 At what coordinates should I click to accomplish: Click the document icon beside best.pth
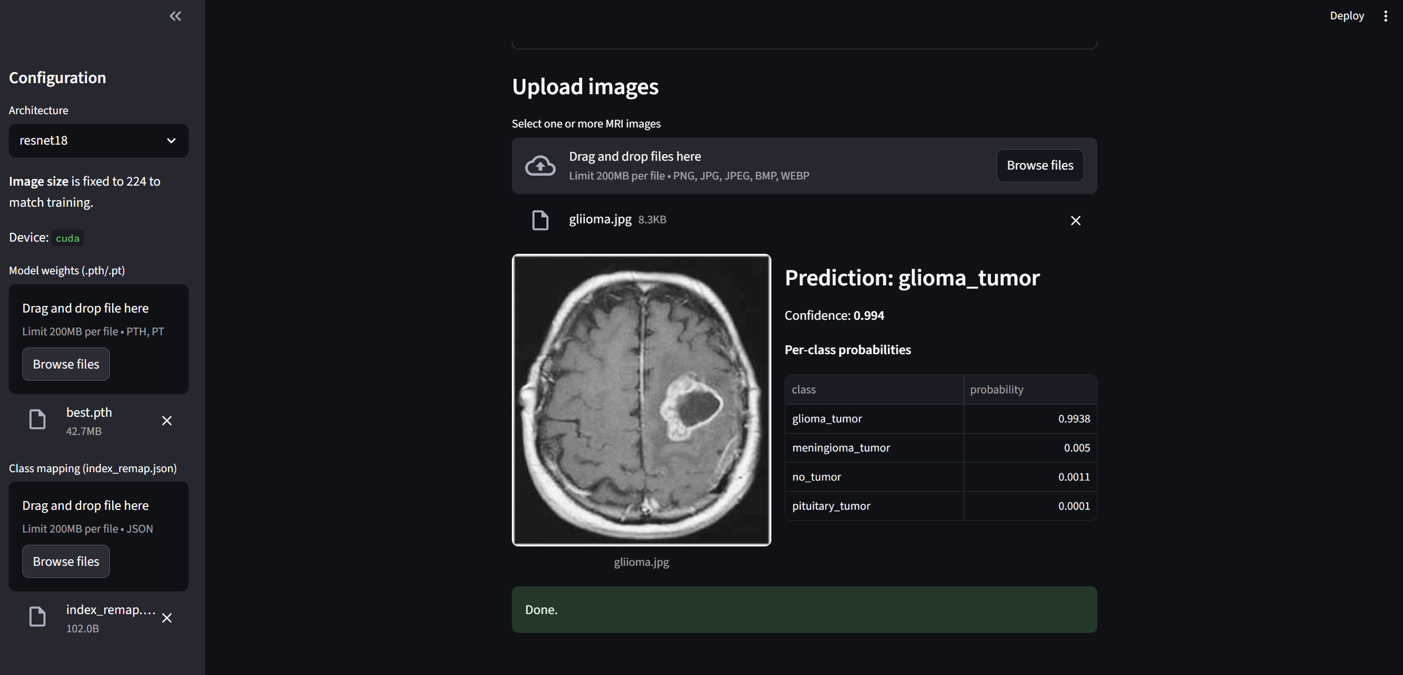click(37, 420)
